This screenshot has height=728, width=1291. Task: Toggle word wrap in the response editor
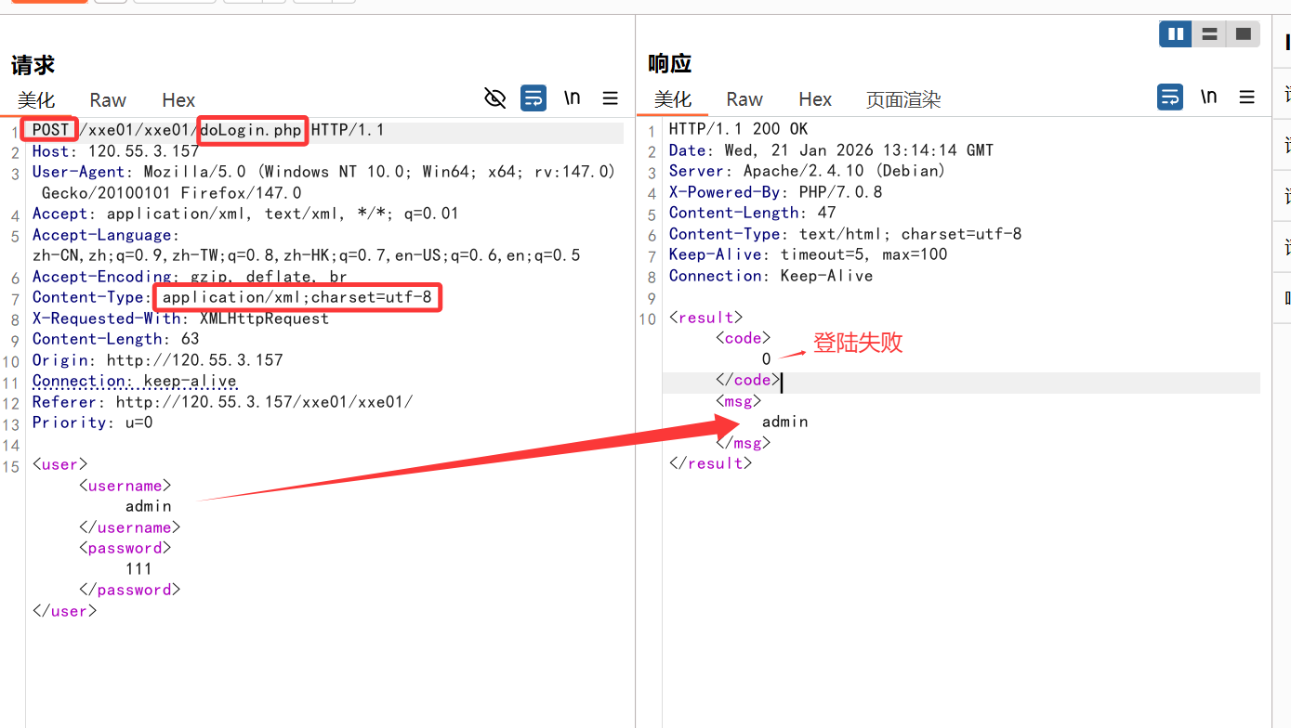pos(1169,97)
